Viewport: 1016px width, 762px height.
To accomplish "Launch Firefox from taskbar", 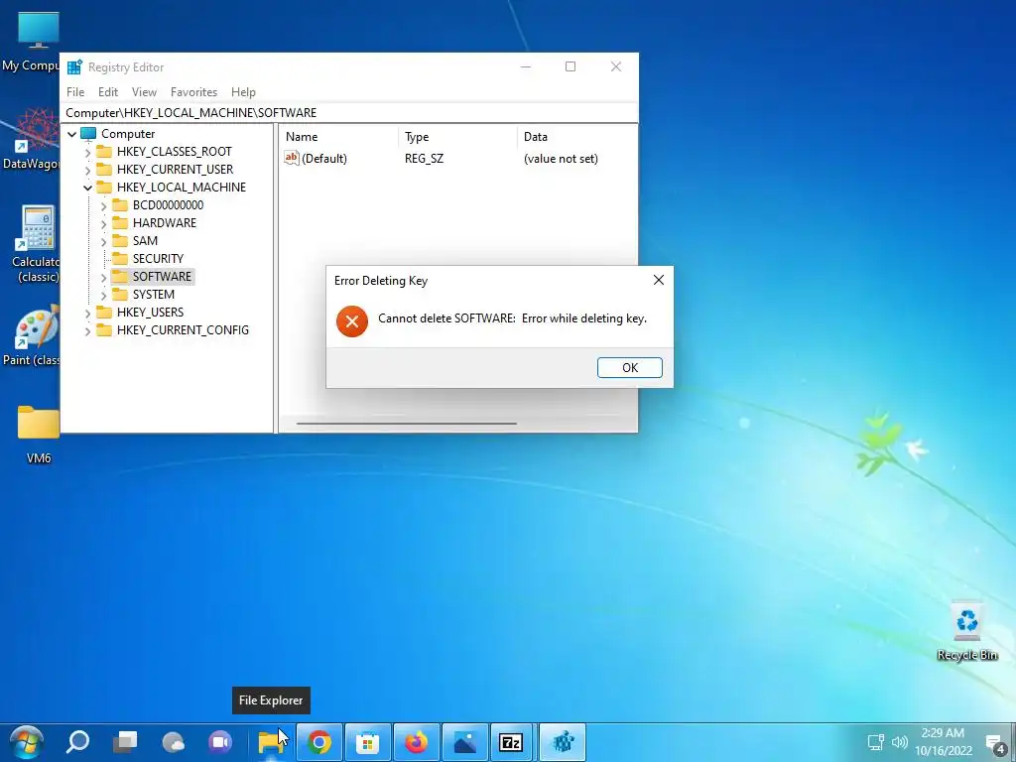I will [x=416, y=742].
